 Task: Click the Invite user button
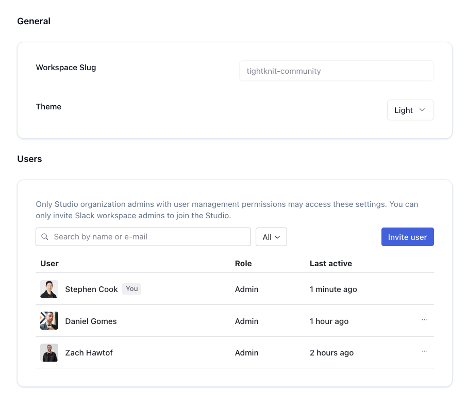point(407,237)
